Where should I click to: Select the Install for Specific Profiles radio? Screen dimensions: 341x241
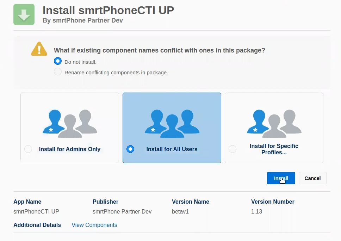(x=232, y=149)
